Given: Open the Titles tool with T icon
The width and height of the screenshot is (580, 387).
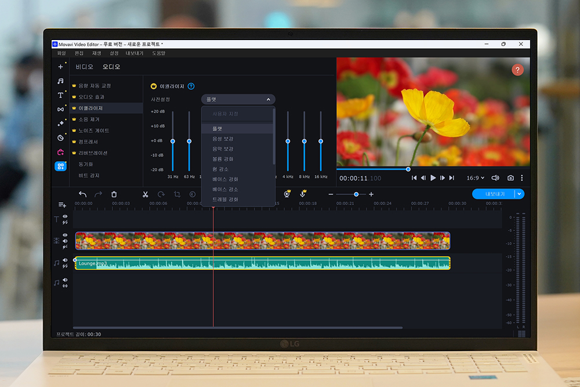Looking at the screenshot, I should [x=61, y=95].
